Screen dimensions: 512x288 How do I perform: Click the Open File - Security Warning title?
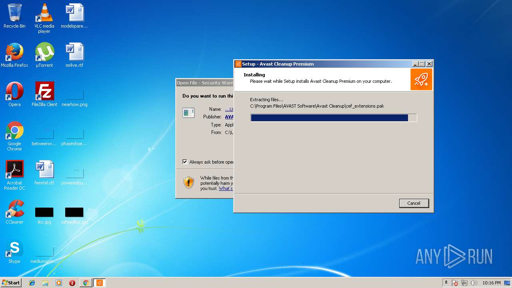coord(205,83)
